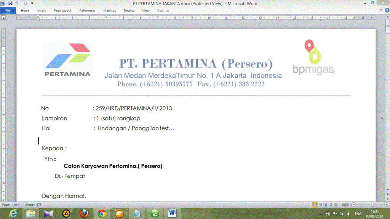Open Internet Explorer from the taskbar
390x219 pixels.
pyautogui.click(x=13, y=214)
